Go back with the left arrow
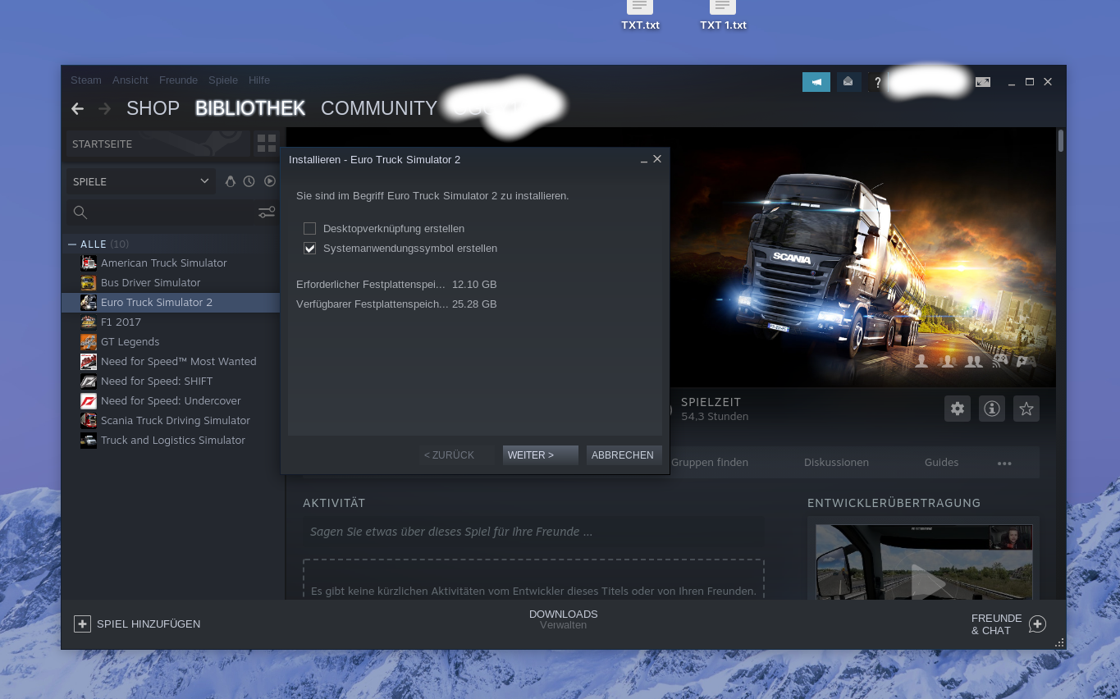1120x699 pixels. click(x=78, y=108)
